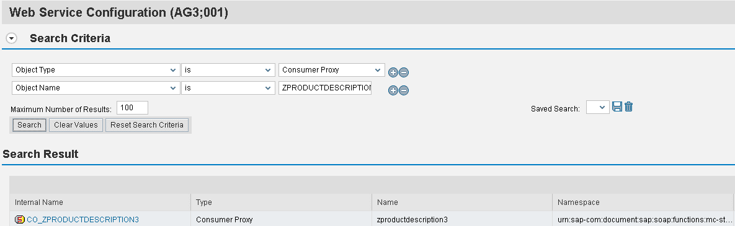The height and width of the screenshot is (226, 735).
Task: Open the Consumer Proxy value dropdown
Action: (331, 70)
